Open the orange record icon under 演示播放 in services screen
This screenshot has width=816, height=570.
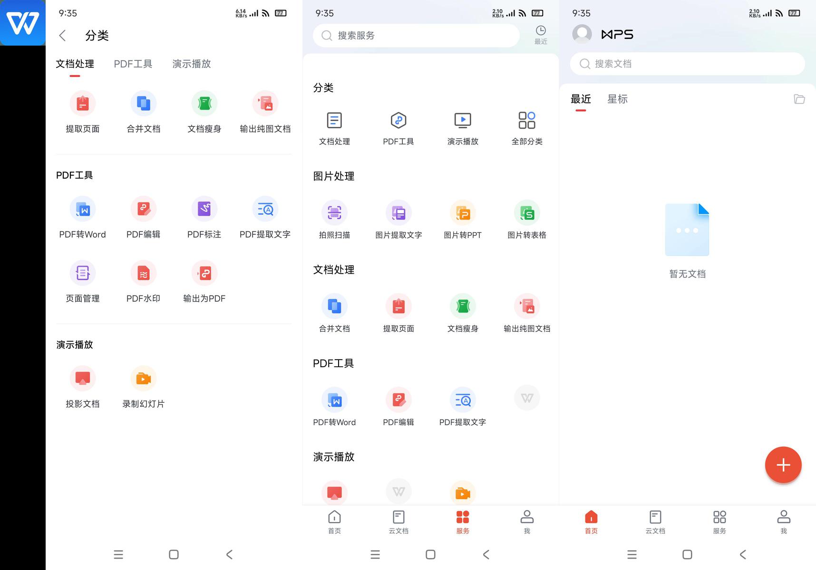[x=463, y=492]
